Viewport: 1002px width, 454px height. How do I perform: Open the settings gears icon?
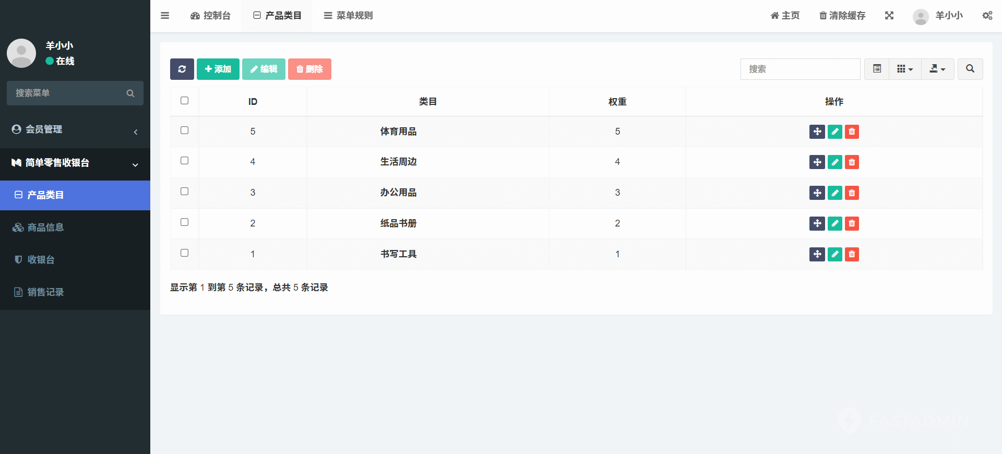[987, 16]
